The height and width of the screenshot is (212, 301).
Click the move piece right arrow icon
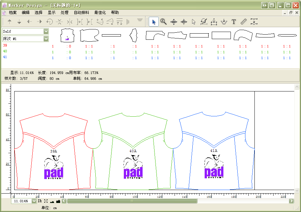(39, 22)
